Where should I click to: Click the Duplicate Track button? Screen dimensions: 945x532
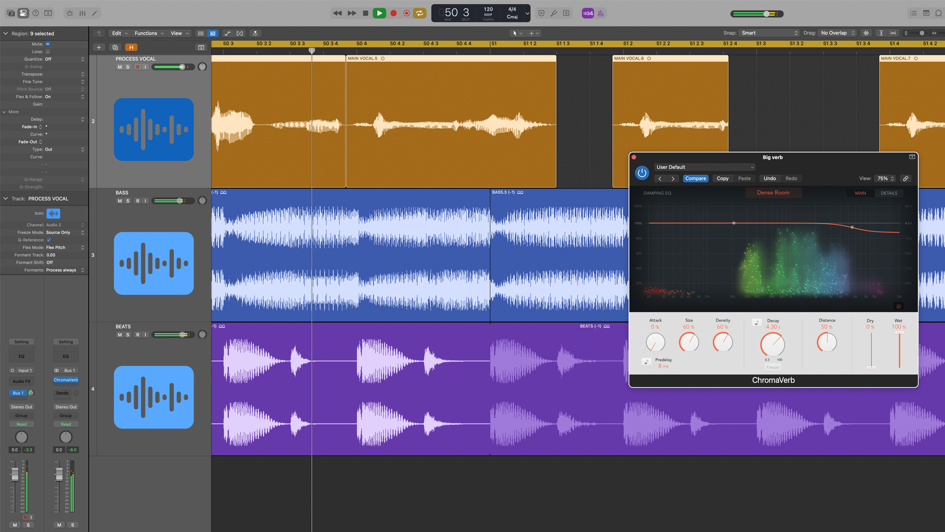click(x=115, y=47)
